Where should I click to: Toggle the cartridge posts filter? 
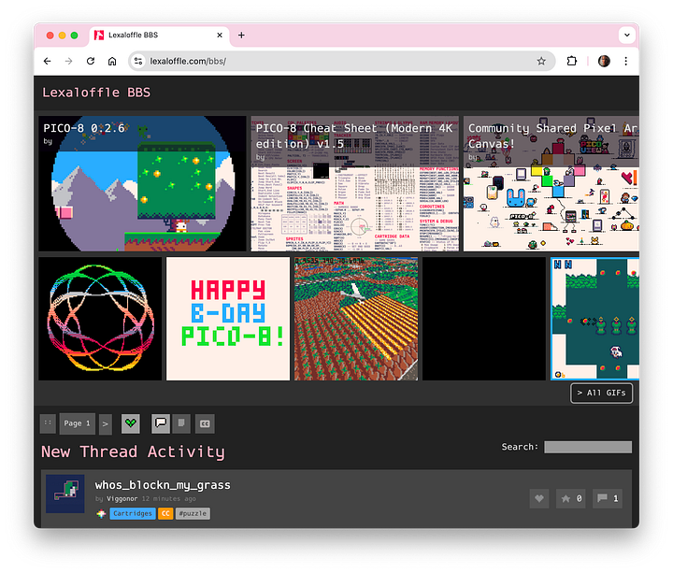click(181, 423)
